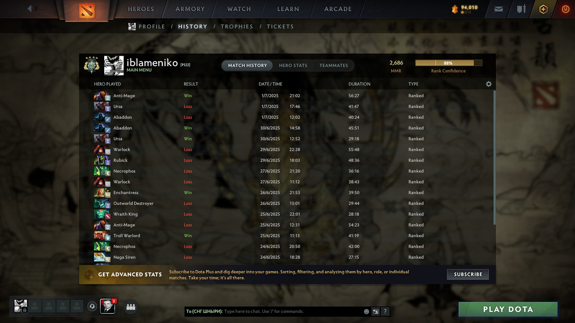
Task: Pop out the chat window icon
Action: pos(376,311)
